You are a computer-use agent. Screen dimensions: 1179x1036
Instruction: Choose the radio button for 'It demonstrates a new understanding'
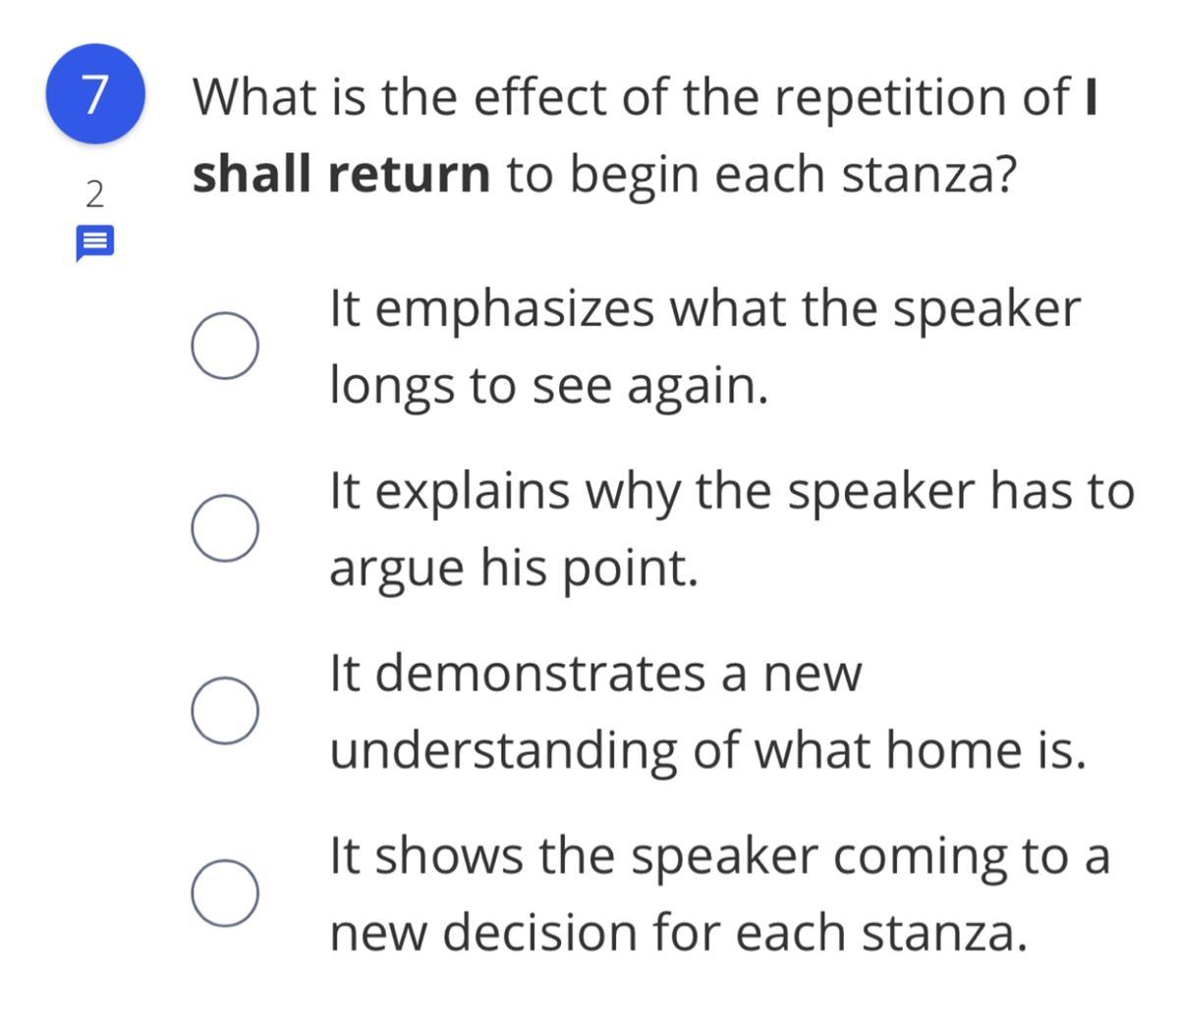pyautogui.click(x=225, y=711)
